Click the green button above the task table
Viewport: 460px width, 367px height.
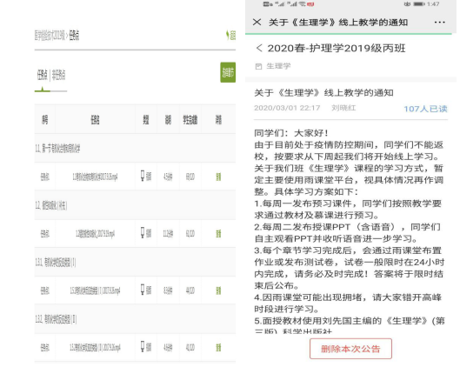coord(228,72)
